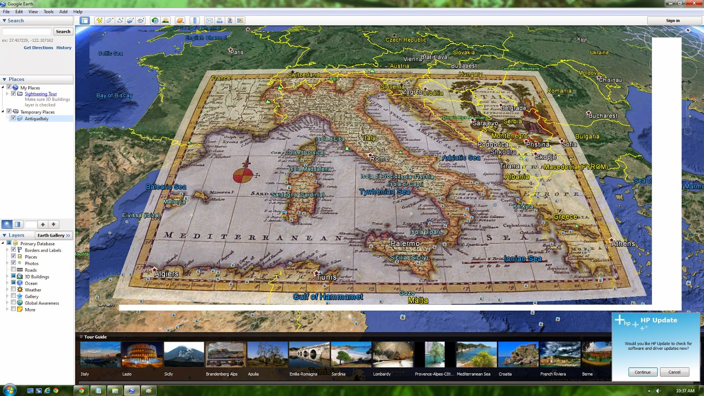Image resolution: width=704 pixels, height=396 pixels.
Task: Uncheck the AntiqueItaly temporary place
Action: click(x=13, y=118)
